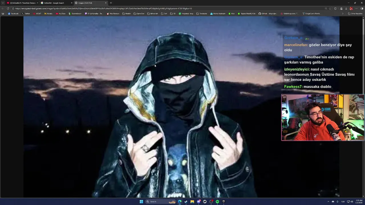Open the clock showing 2:09 AM
The height and width of the screenshot is (205, 365).
(358, 202)
